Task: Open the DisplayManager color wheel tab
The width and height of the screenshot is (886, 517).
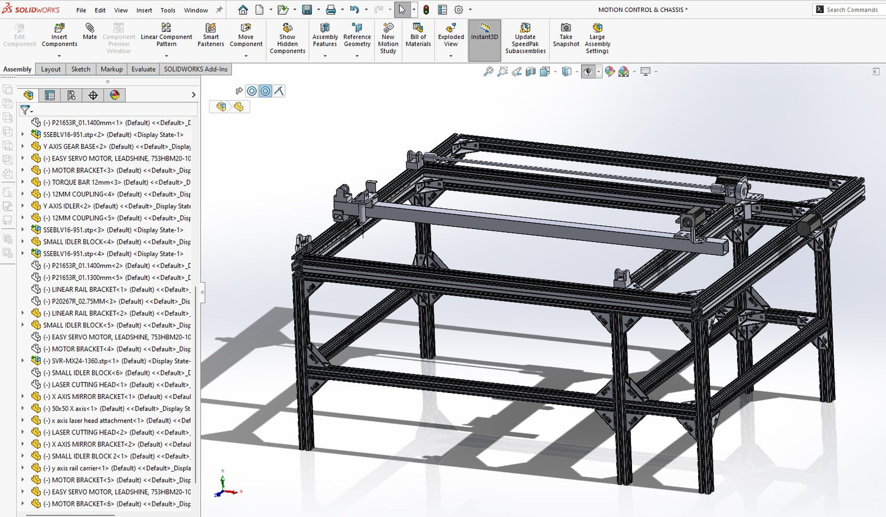Action: [x=115, y=95]
